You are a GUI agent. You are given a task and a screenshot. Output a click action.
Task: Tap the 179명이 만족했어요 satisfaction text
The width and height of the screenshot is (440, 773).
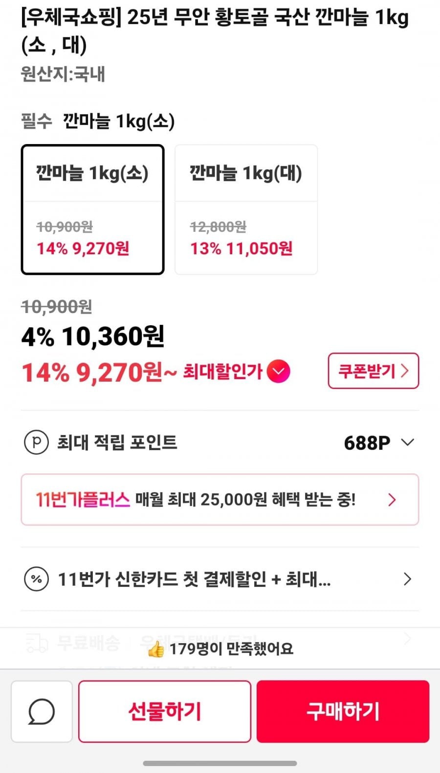(x=231, y=649)
